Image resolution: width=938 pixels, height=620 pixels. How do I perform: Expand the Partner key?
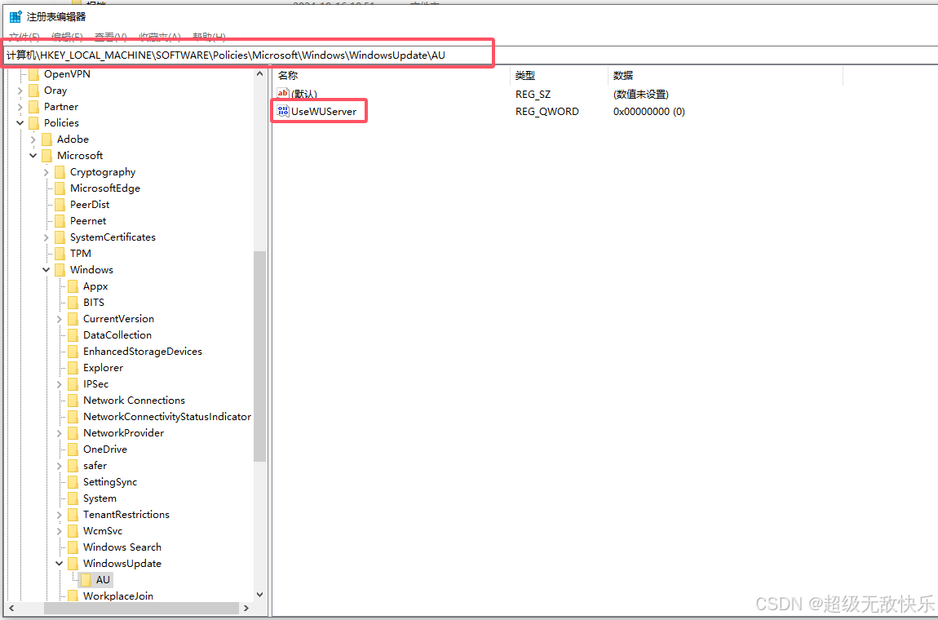tap(20, 107)
